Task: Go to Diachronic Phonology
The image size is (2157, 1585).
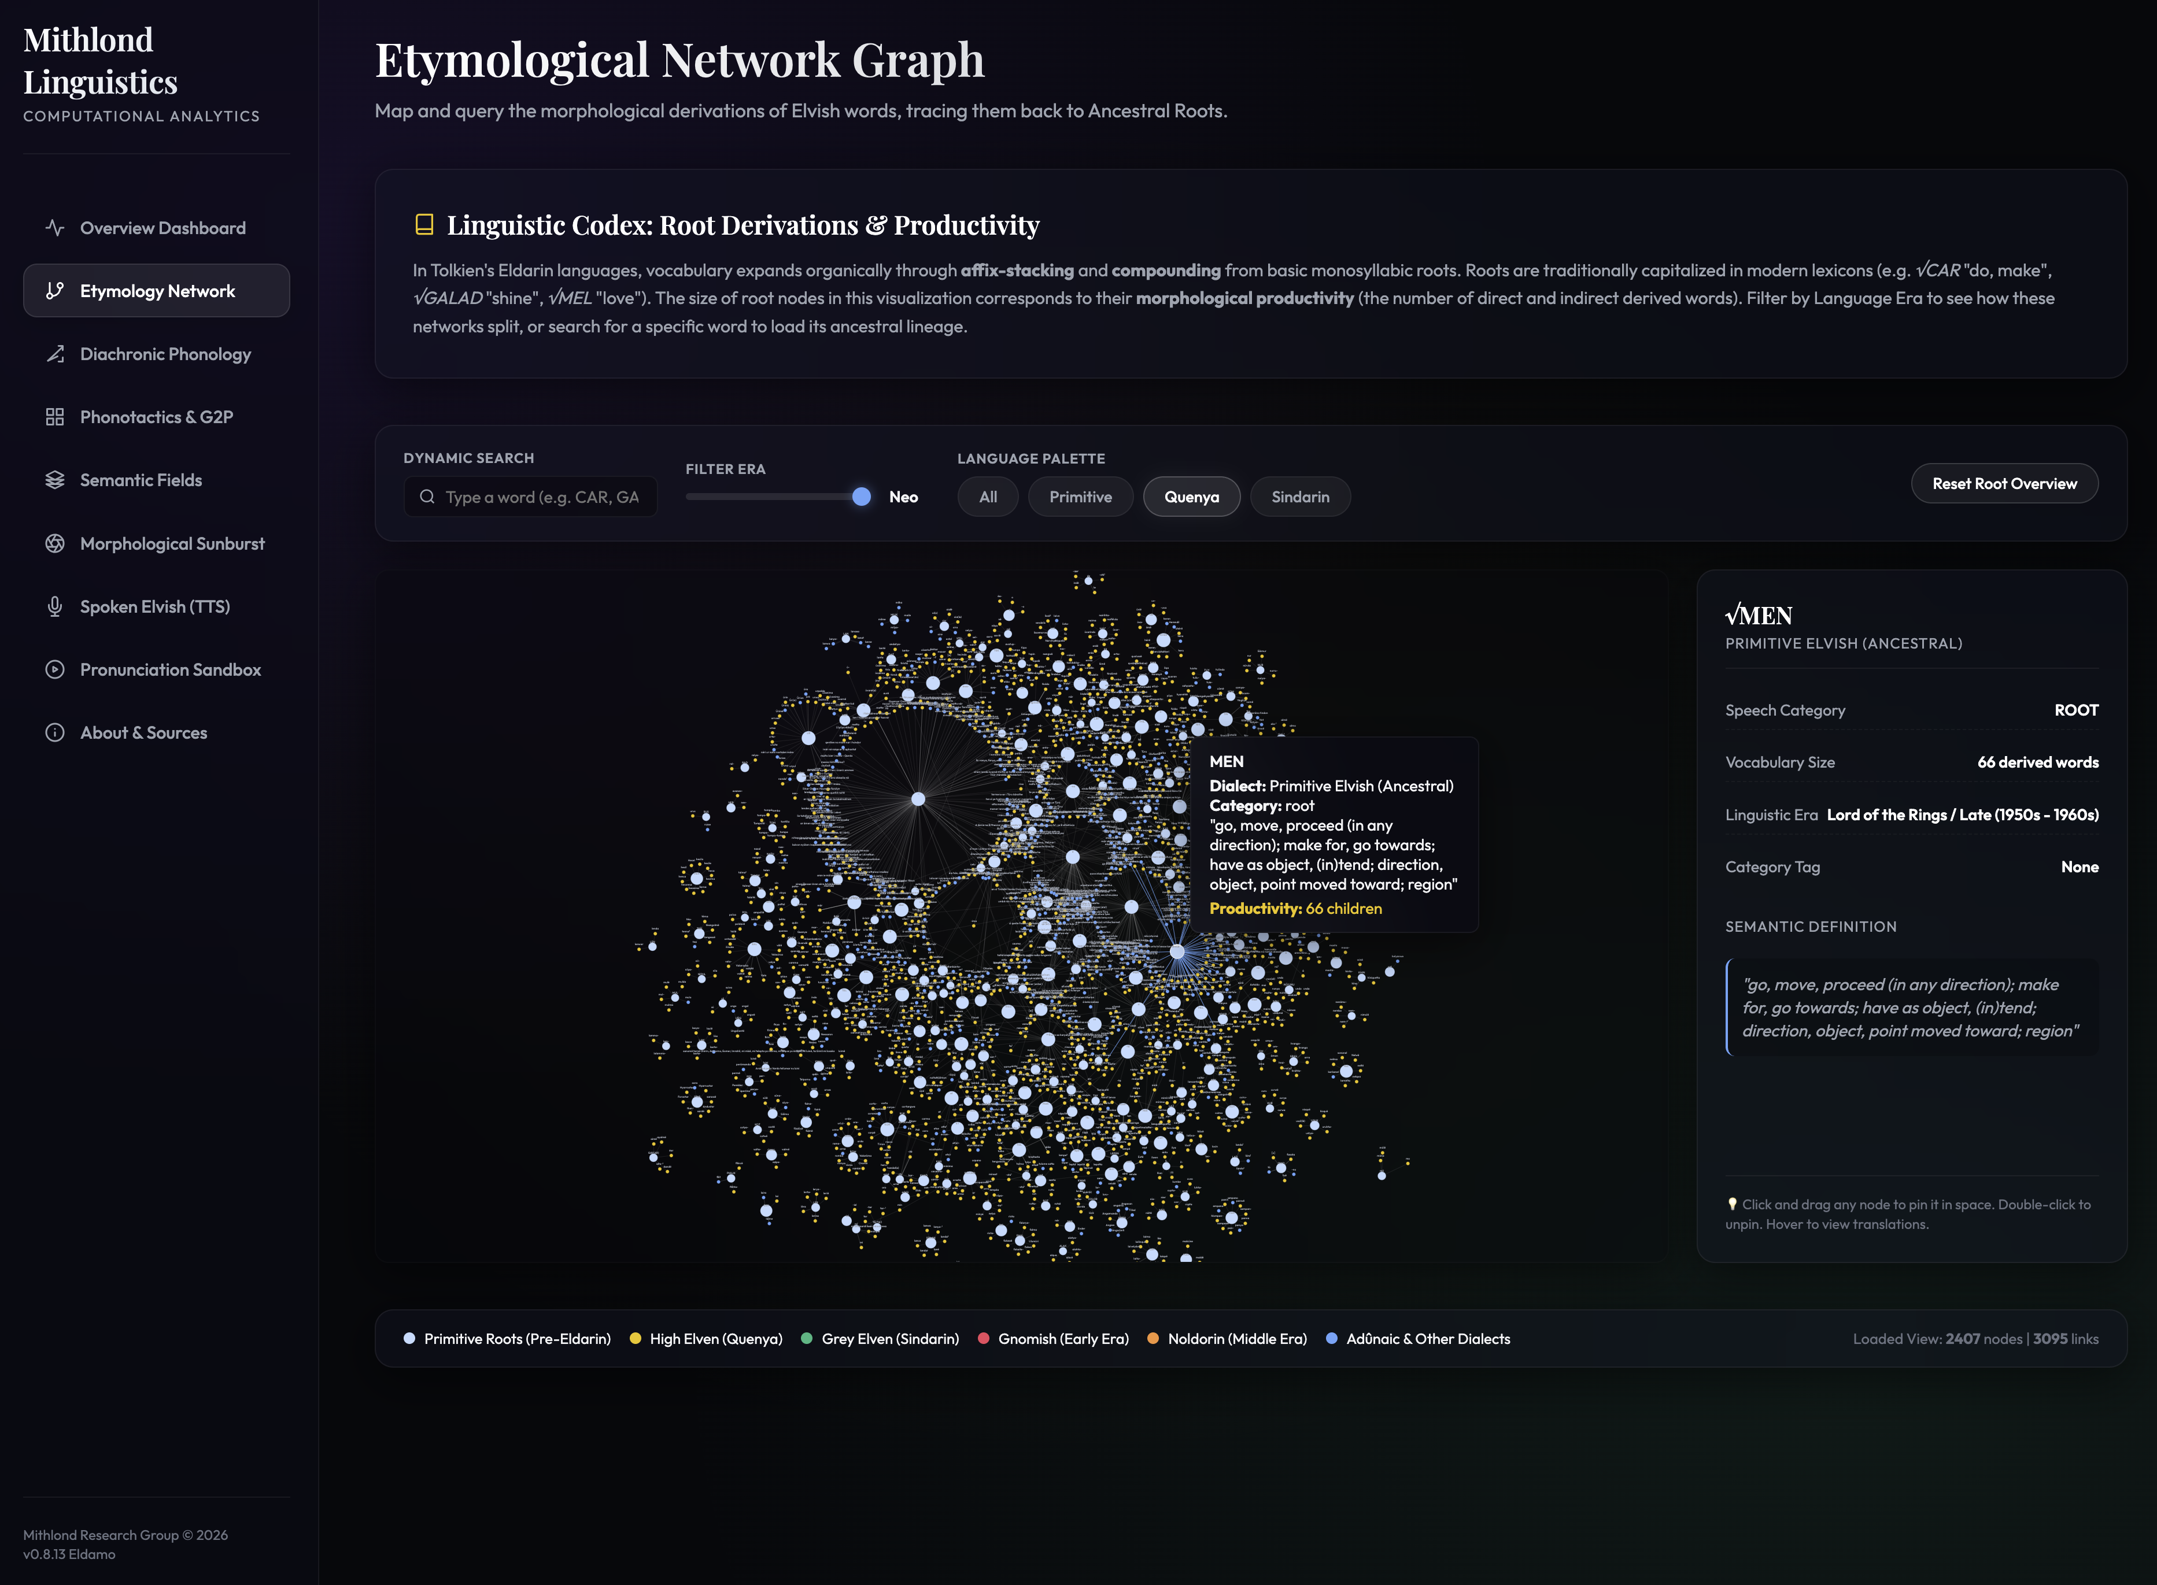Action: pos(157,354)
